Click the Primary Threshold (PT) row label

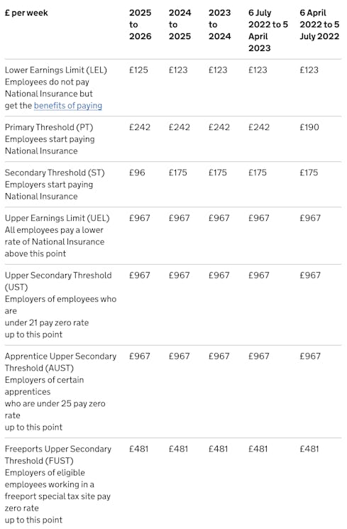pos(49,128)
